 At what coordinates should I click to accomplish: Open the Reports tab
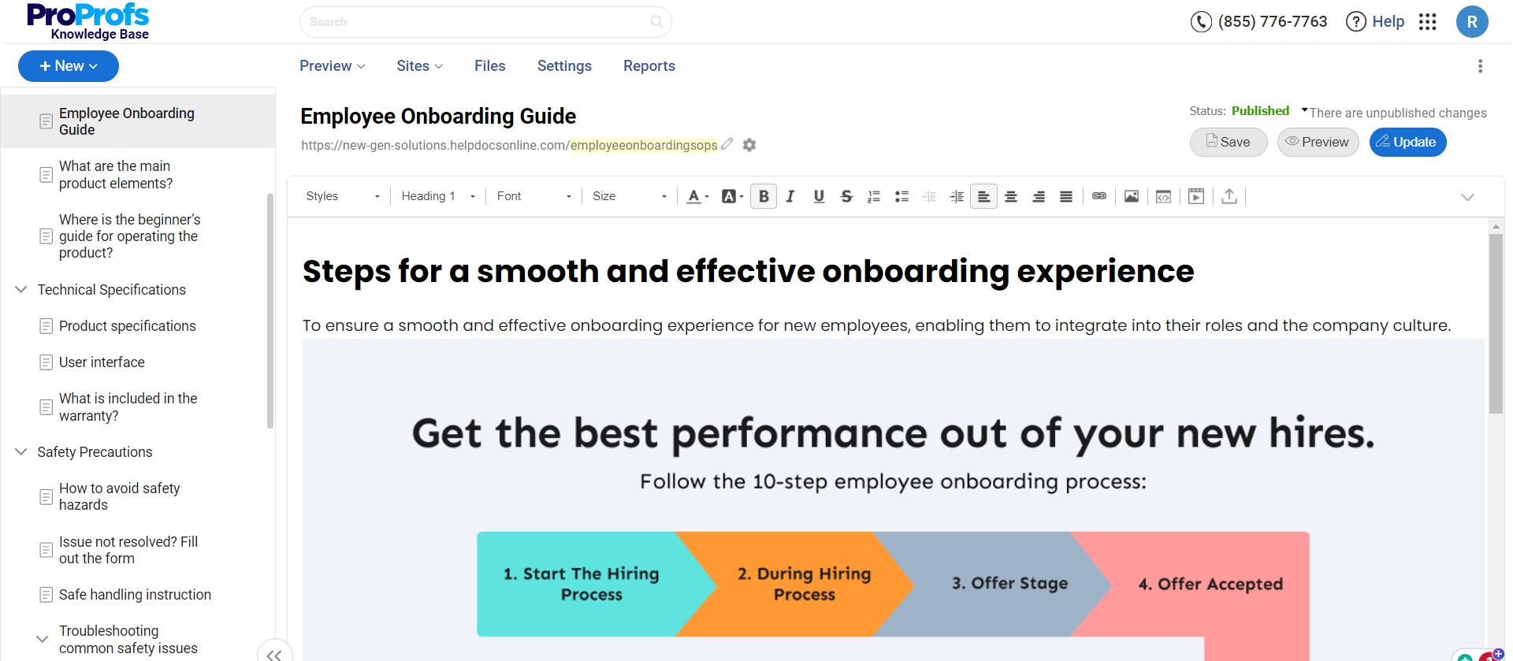pos(649,66)
